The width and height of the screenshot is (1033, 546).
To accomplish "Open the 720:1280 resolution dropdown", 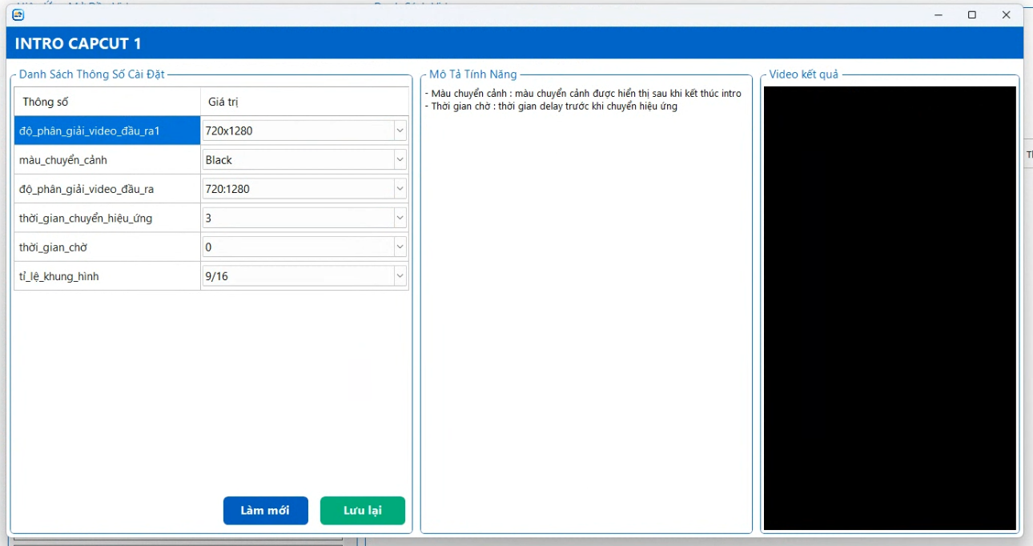I will (x=304, y=189).
